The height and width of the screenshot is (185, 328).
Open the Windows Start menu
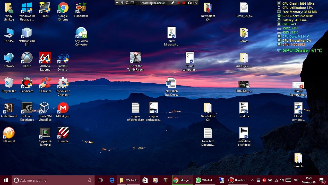[6, 180]
